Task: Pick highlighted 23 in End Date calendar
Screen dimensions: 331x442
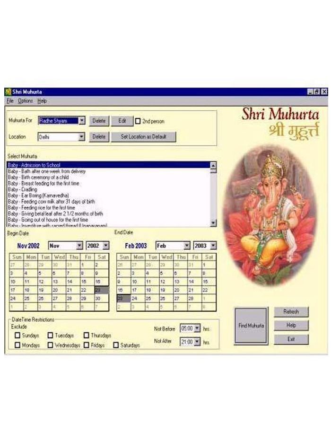Action: [x=124, y=298]
